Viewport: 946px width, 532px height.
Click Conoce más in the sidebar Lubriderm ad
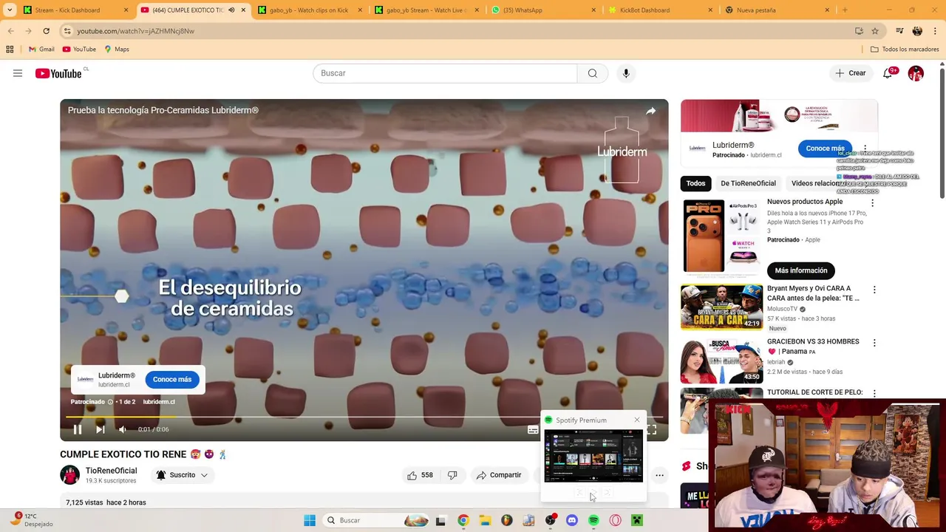825,149
